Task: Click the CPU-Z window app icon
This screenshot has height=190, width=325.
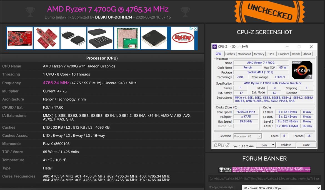Action: coord(214,47)
